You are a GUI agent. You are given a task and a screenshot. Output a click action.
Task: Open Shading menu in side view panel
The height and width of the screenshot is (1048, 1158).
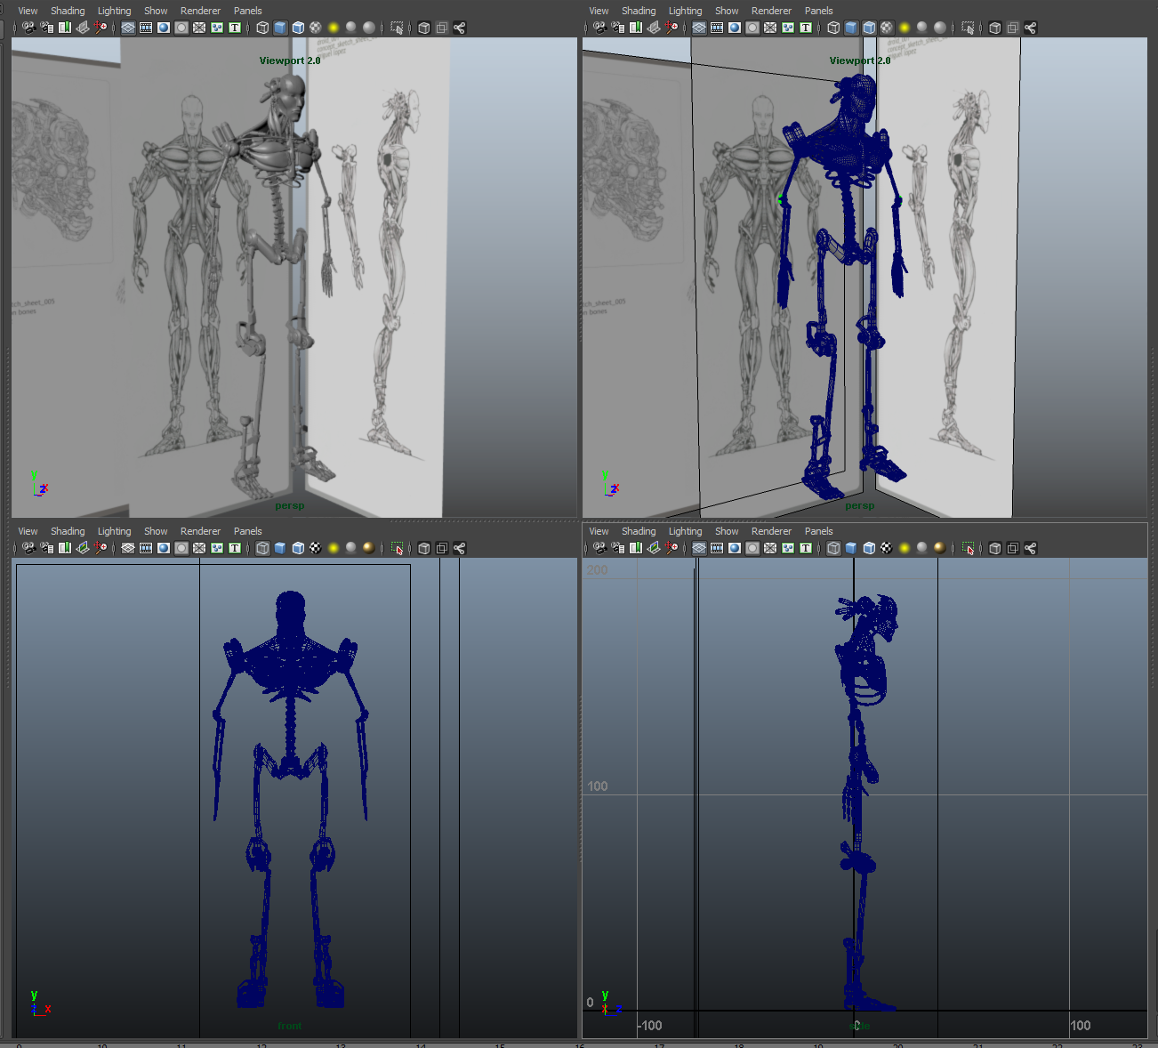click(639, 531)
